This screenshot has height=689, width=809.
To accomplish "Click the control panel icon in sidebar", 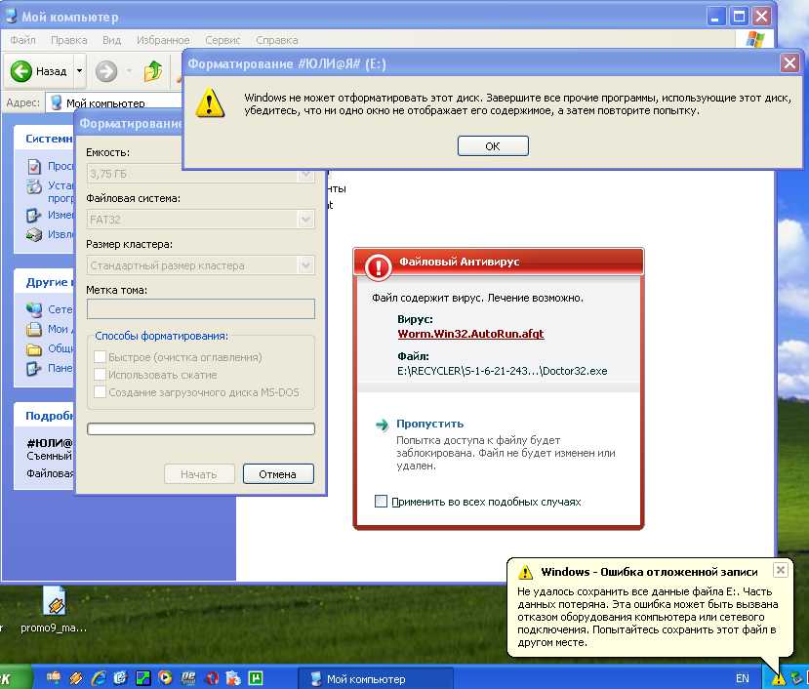I will coord(34,369).
